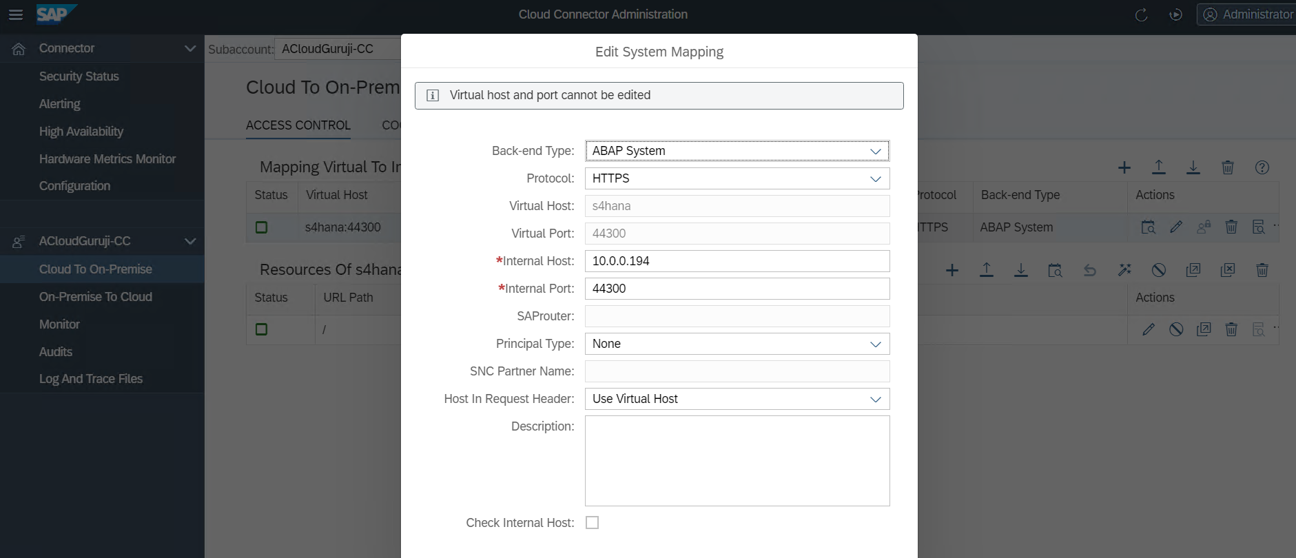The width and height of the screenshot is (1296, 558).
Task: Toggle status checkbox for URL path / row
Action: click(261, 329)
